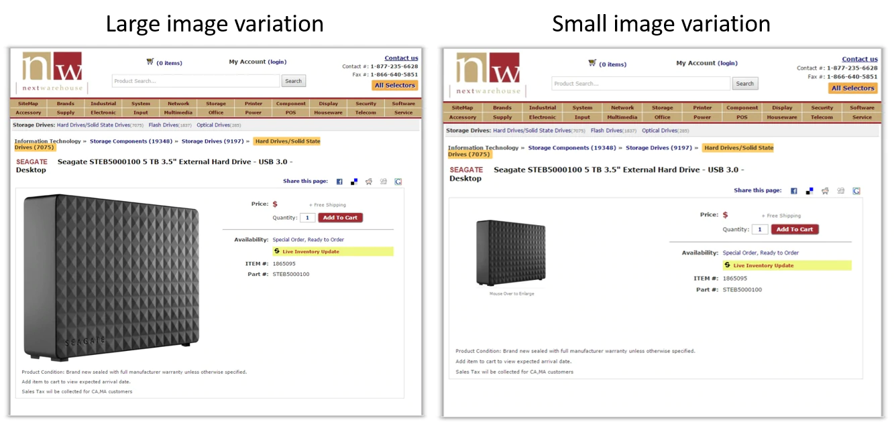This screenshot has width=894, height=424.
Task: Open Houseware menu in small image variation
Action: [782, 117]
